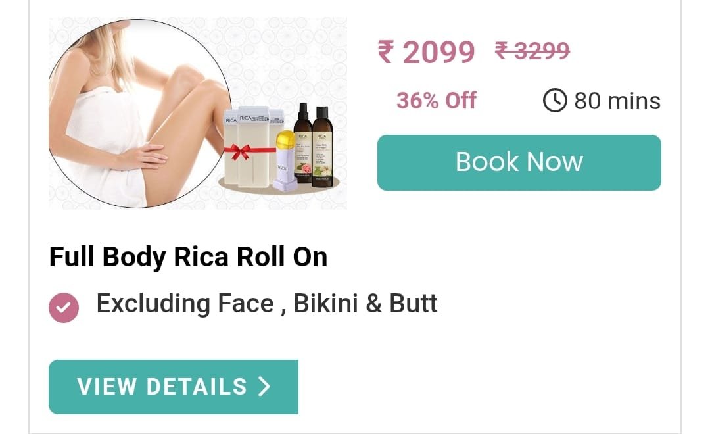Click the Excluding Face, Bikini & Butt text
The height and width of the screenshot is (434, 710).
click(267, 303)
